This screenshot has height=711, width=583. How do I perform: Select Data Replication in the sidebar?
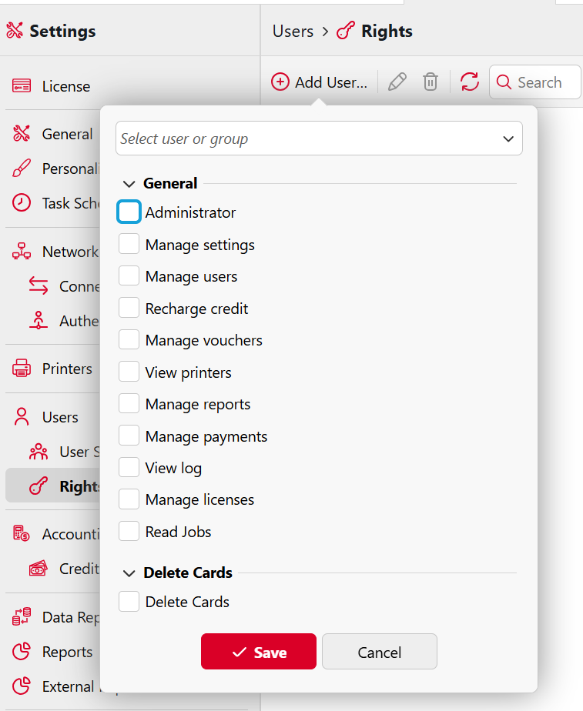tap(68, 617)
